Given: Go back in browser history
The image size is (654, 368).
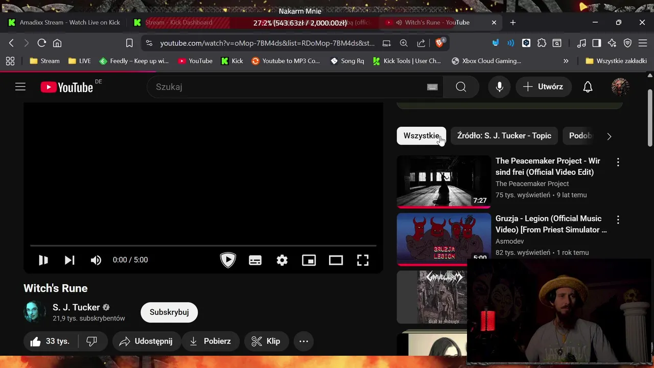Looking at the screenshot, I should coord(11,43).
